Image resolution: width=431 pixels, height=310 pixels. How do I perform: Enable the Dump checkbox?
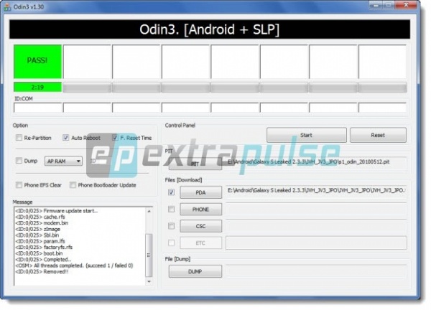(19, 161)
